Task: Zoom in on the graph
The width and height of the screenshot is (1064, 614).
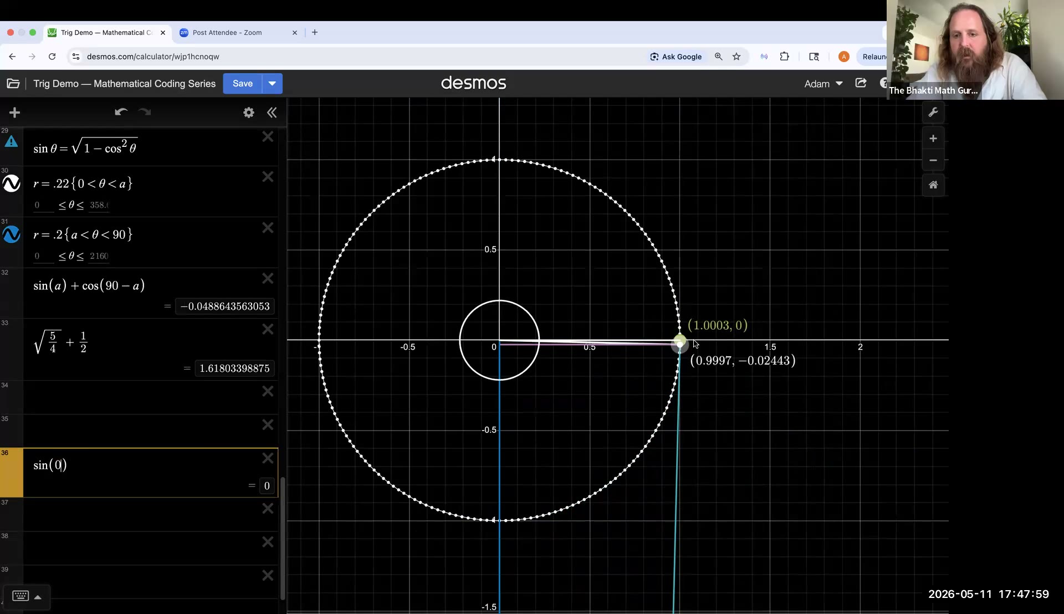Action: pos(933,139)
